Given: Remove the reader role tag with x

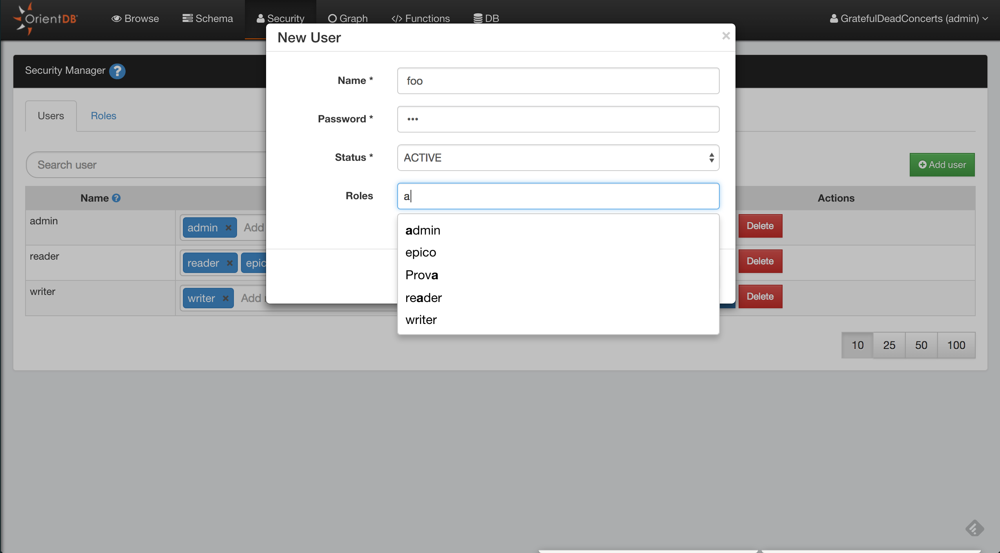Looking at the screenshot, I should coord(230,263).
